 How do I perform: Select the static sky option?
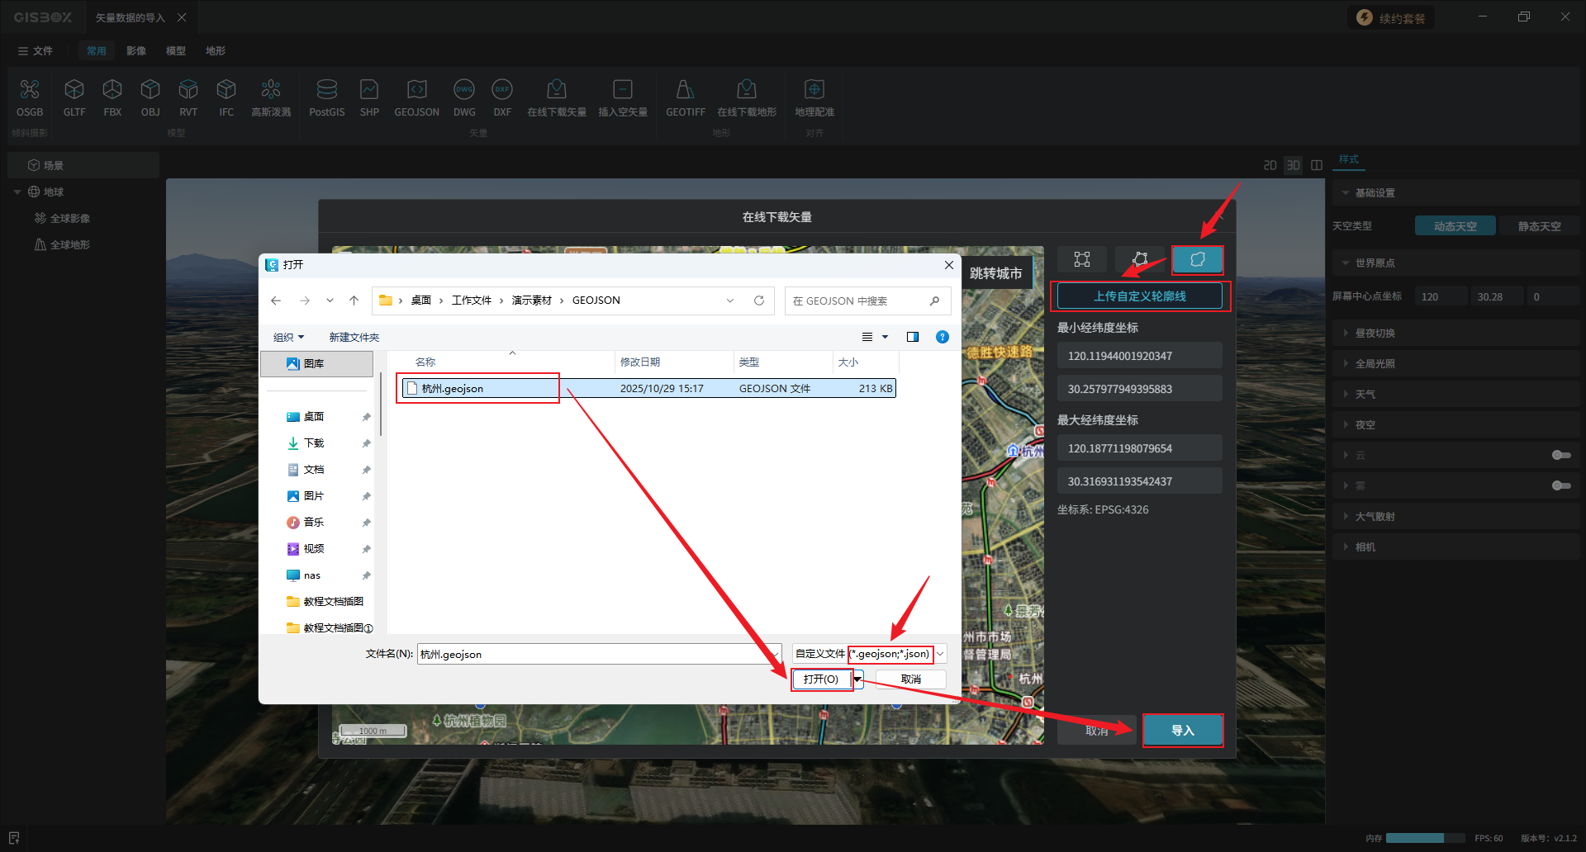click(1539, 226)
